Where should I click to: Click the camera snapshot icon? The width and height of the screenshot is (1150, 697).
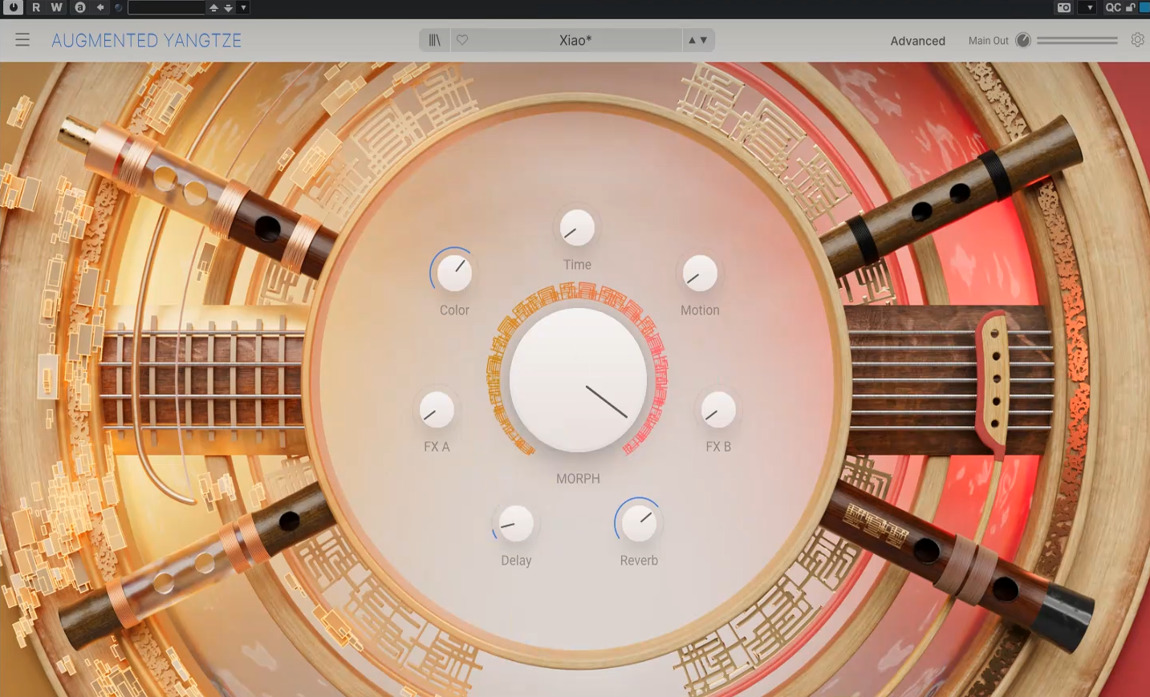click(x=1064, y=8)
